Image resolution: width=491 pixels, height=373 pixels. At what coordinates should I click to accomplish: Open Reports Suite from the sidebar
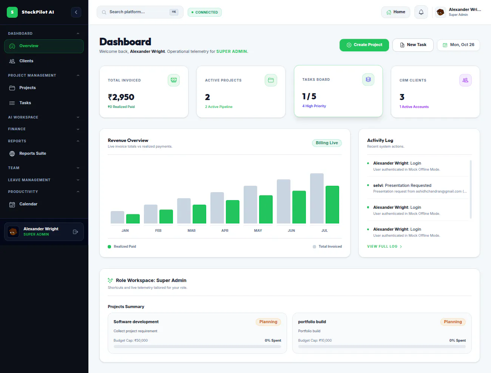click(44, 154)
